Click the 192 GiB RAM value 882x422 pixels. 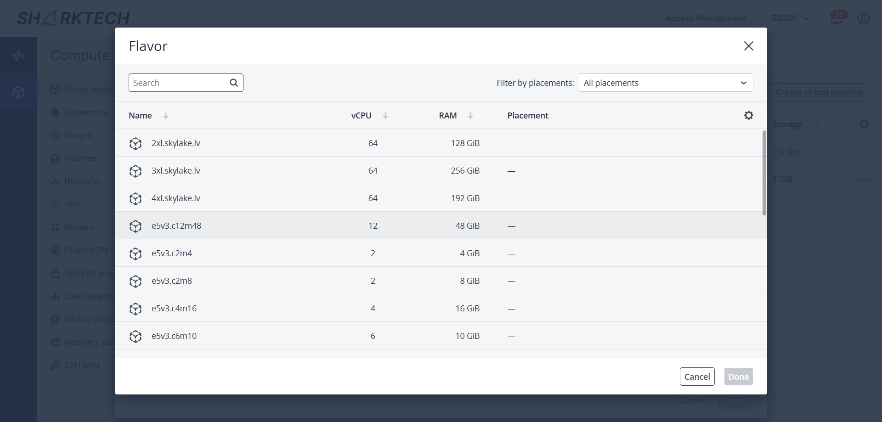(465, 198)
